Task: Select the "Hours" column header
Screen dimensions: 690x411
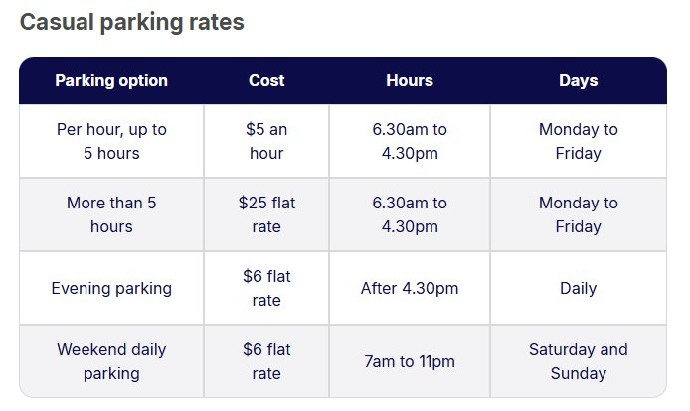Action: [x=410, y=80]
